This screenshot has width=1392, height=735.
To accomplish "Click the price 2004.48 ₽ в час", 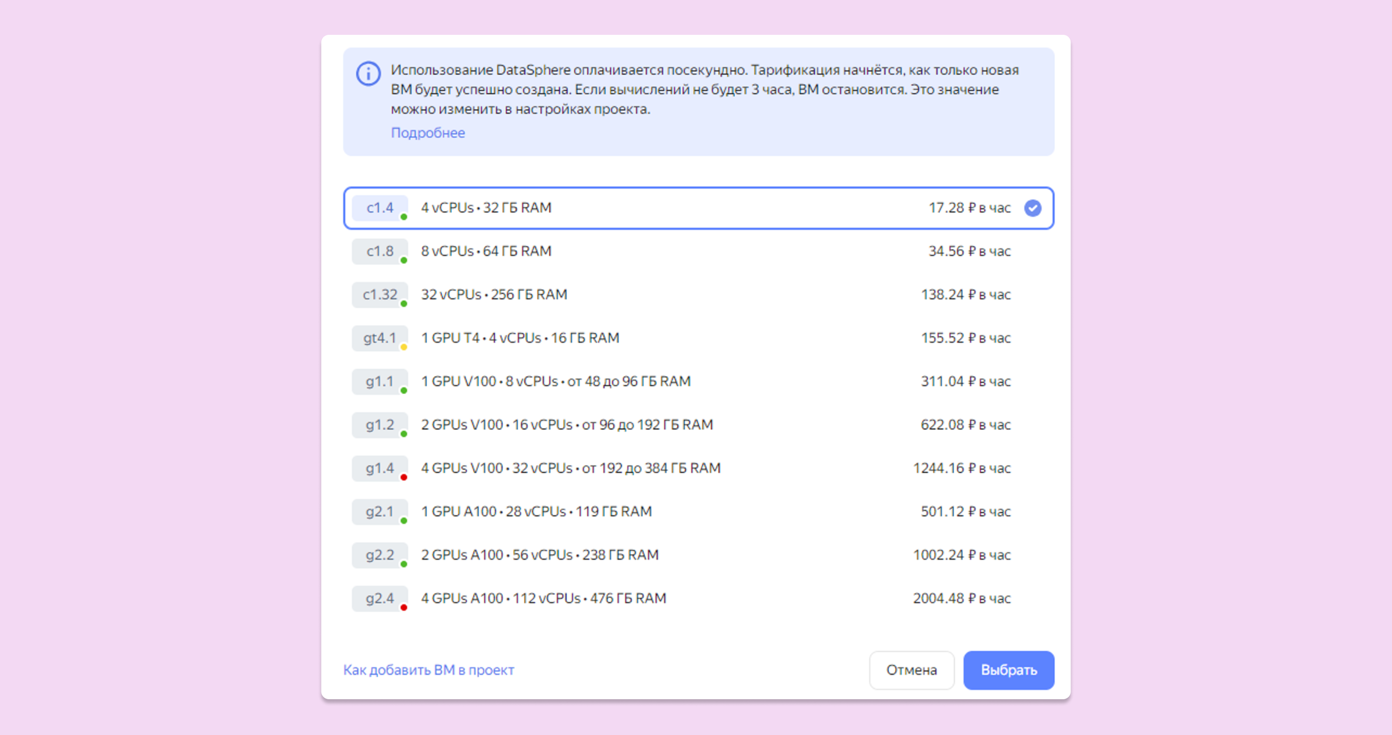I will pos(962,598).
